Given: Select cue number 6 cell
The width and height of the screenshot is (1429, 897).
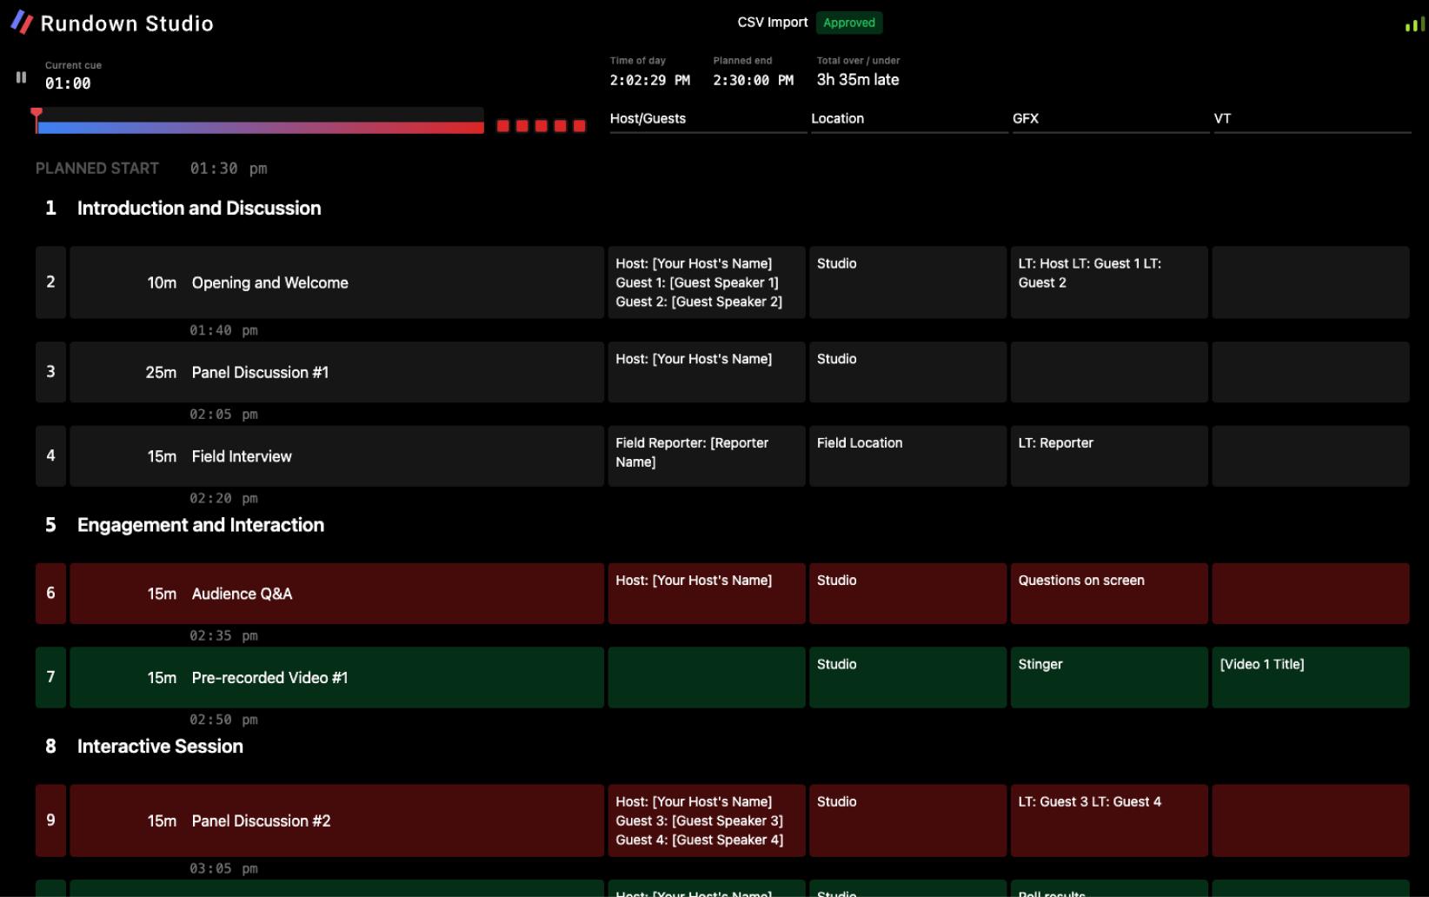Looking at the screenshot, I should [x=50, y=594].
